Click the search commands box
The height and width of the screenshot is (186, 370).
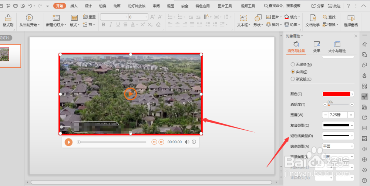(282, 6)
